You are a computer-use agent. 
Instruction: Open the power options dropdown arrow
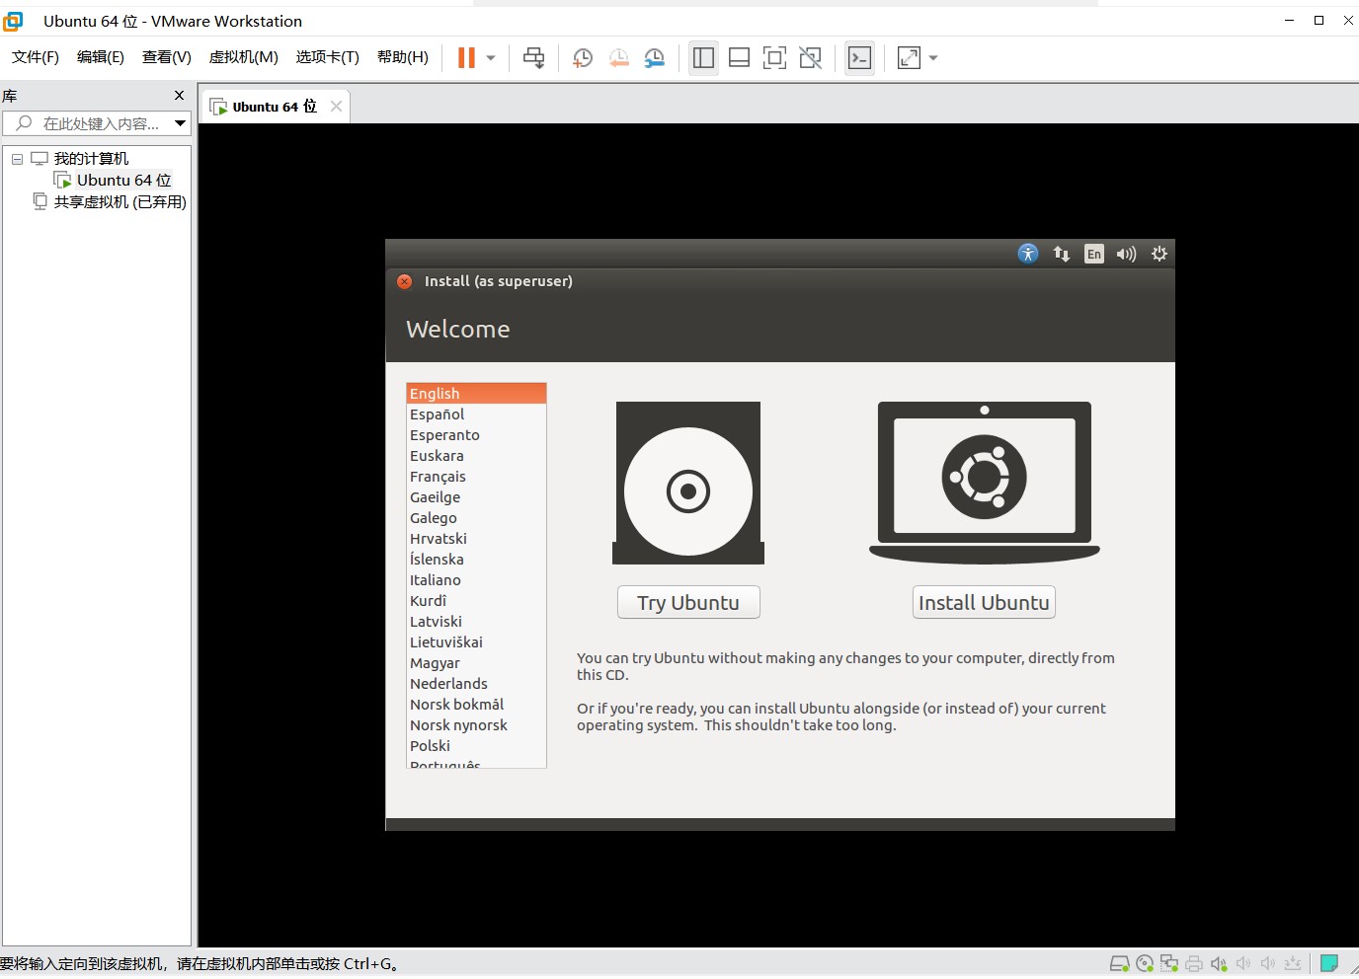pos(491,58)
